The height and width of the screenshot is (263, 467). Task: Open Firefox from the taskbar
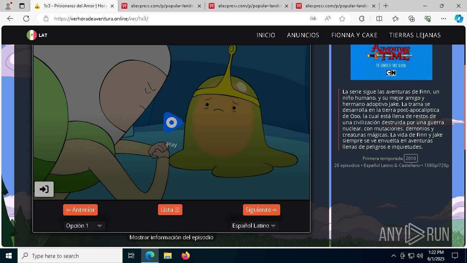(186, 256)
